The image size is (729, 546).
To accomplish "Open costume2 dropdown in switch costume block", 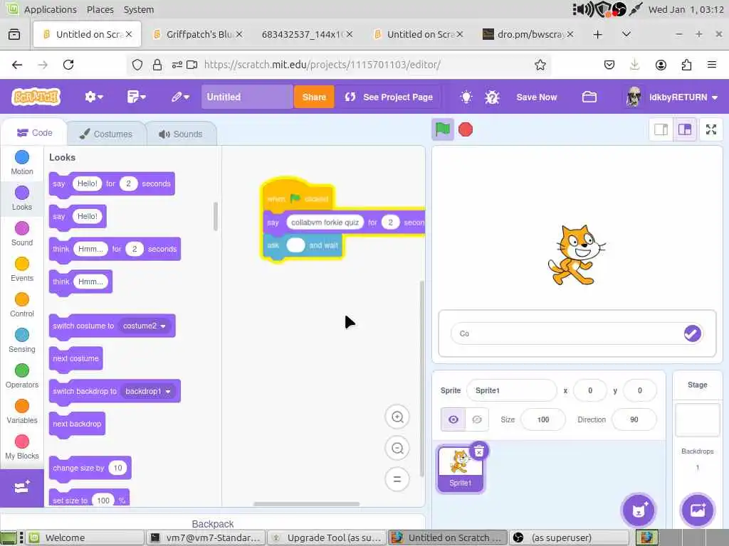I will click(x=145, y=326).
